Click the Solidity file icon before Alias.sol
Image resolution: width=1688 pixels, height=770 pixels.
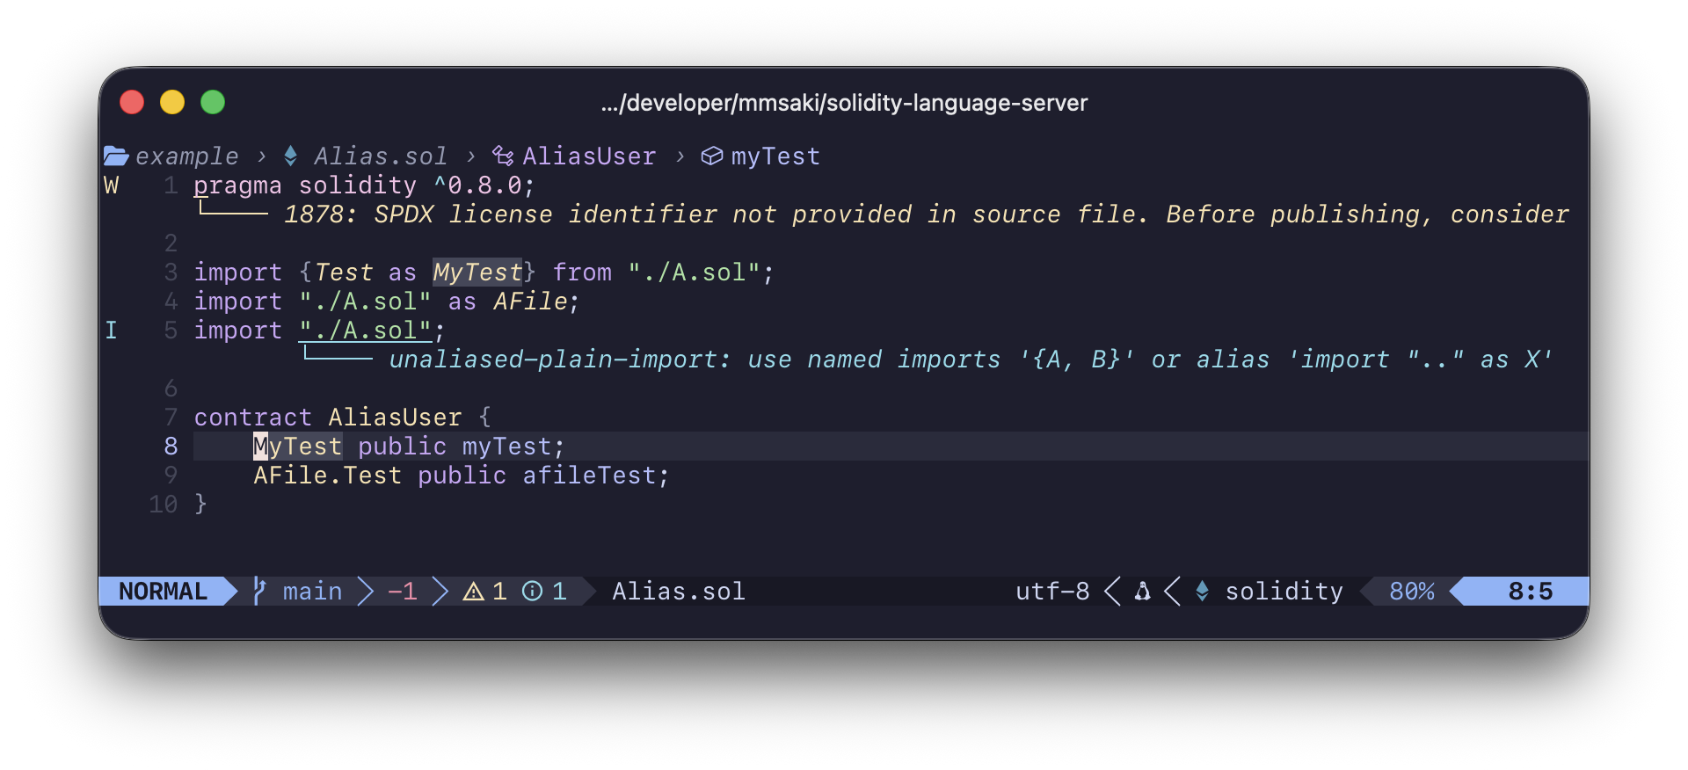point(291,156)
